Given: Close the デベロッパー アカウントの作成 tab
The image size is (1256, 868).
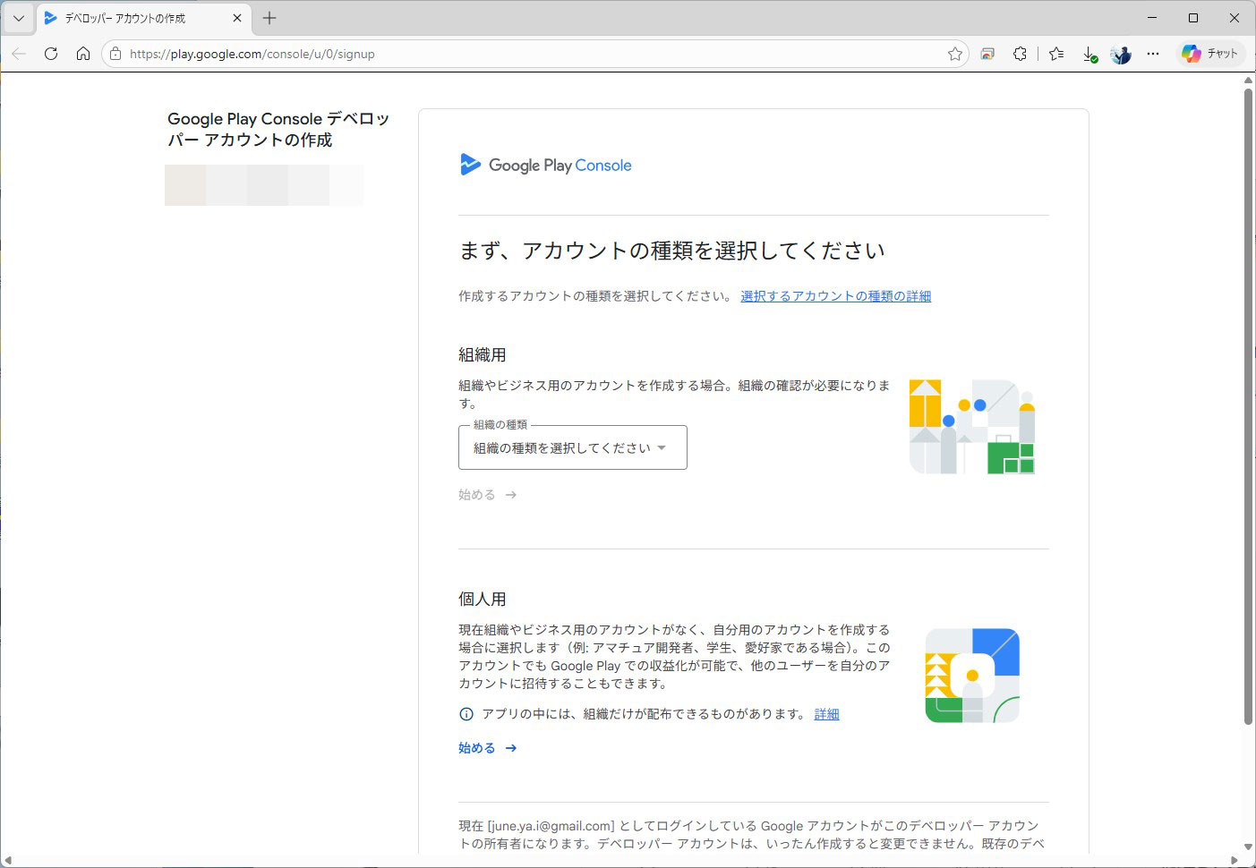Looking at the screenshot, I should click(x=237, y=18).
